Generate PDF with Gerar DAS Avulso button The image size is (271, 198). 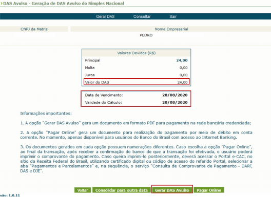(172, 190)
